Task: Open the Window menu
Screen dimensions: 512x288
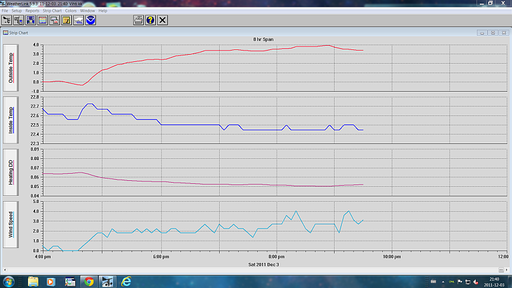Action: [x=88, y=11]
